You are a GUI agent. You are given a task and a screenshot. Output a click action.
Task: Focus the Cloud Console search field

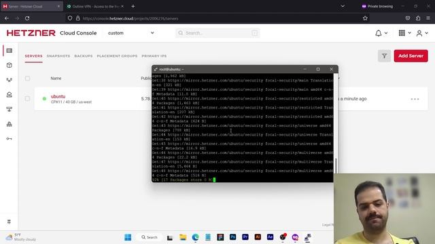217,33
